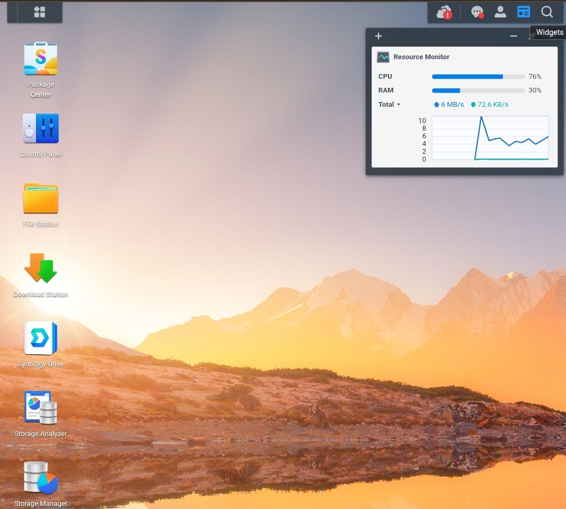The height and width of the screenshot is (509, 566).
Task: Click the RAM label in Resource Monitor
Action: click(x=386, y=90)
